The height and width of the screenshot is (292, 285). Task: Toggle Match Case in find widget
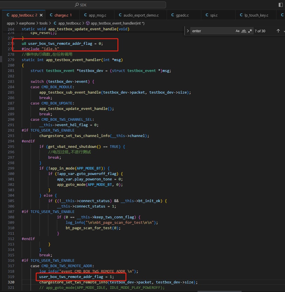pyautogui.click(x=237, y=31)
